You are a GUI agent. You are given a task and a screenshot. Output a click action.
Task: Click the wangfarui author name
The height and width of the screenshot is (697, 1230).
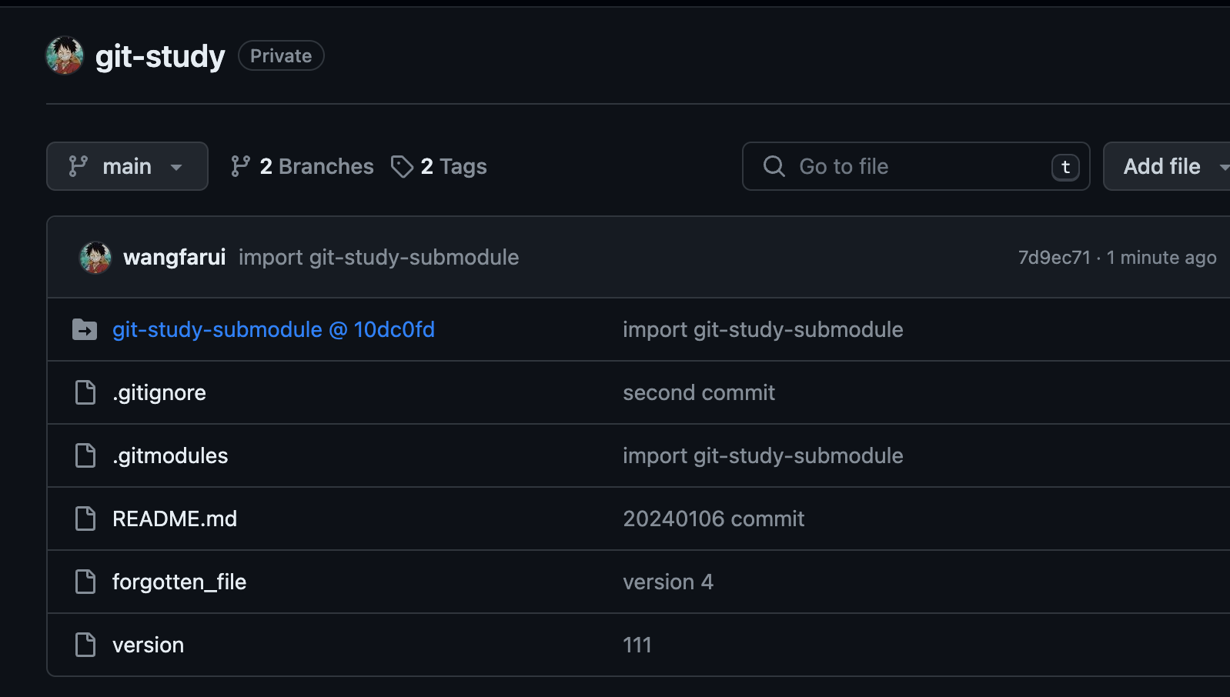pos(175,257)
